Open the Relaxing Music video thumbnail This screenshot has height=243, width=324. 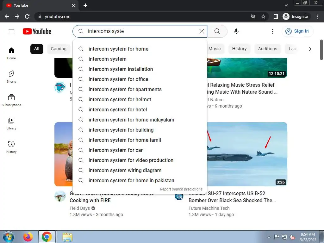(247, 68)
